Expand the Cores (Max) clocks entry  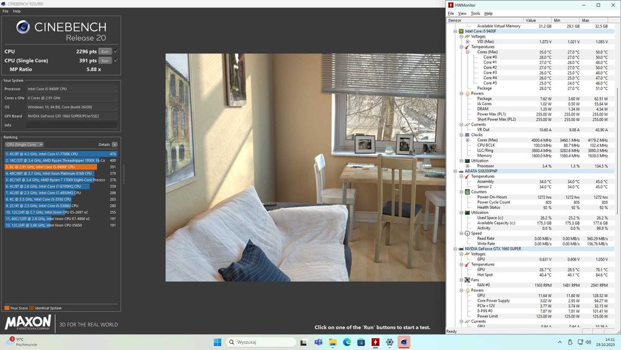pyautogui.click(x=468, y=140)
